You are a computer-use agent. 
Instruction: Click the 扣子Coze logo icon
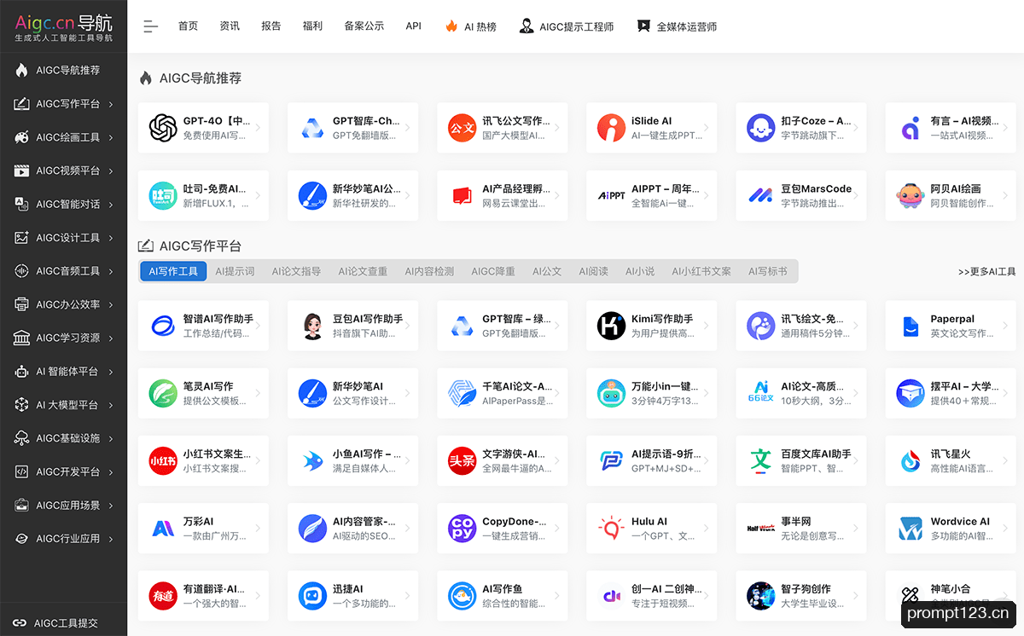(760, 128)
